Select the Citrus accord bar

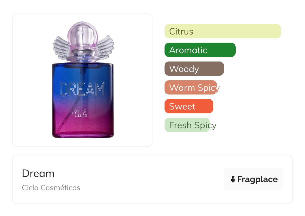point(223,31)
